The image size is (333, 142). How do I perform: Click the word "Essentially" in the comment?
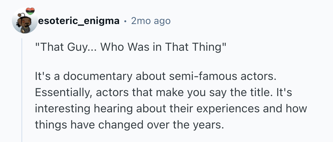point(63,93)
